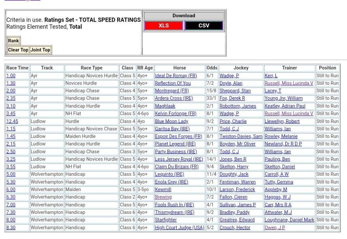
Task: Open the 6.00 Wolverhampton race time
Action: [11, 190]
